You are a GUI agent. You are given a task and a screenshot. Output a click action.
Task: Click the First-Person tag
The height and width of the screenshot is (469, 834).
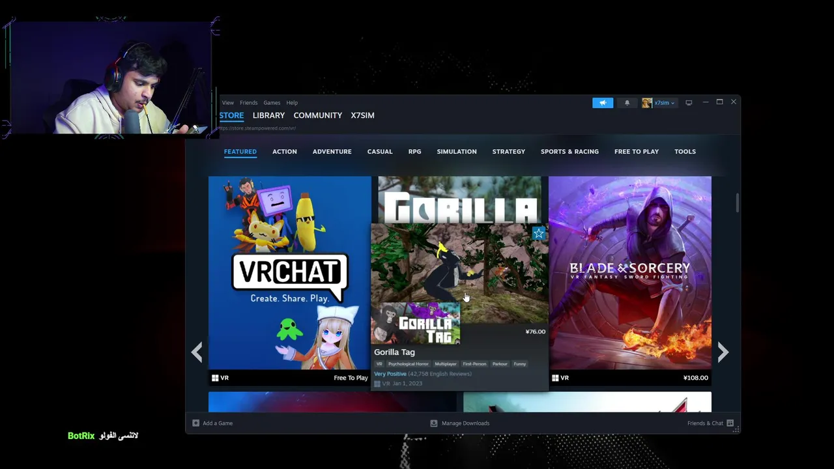[x=474, y=364]
